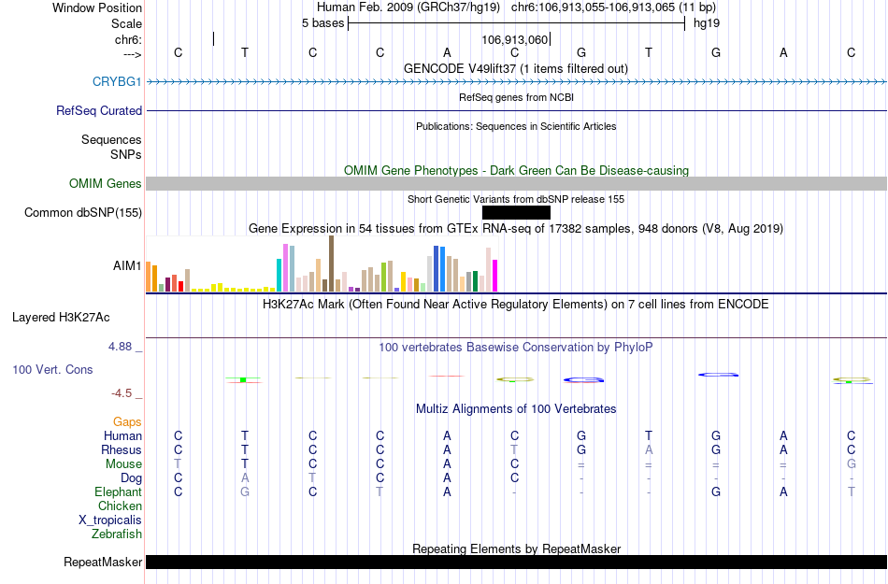Click the Sequences track label
888x584 pixels.
111,140
